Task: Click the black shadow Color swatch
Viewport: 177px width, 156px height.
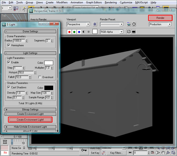Action: point(49,88)
